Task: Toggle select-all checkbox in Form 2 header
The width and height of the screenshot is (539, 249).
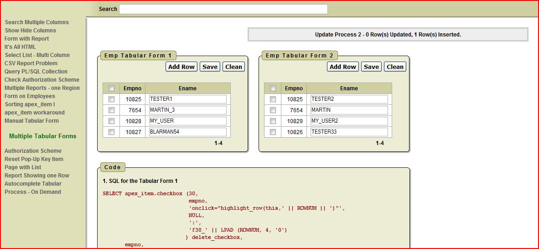Action: click(x=273, y=88)
